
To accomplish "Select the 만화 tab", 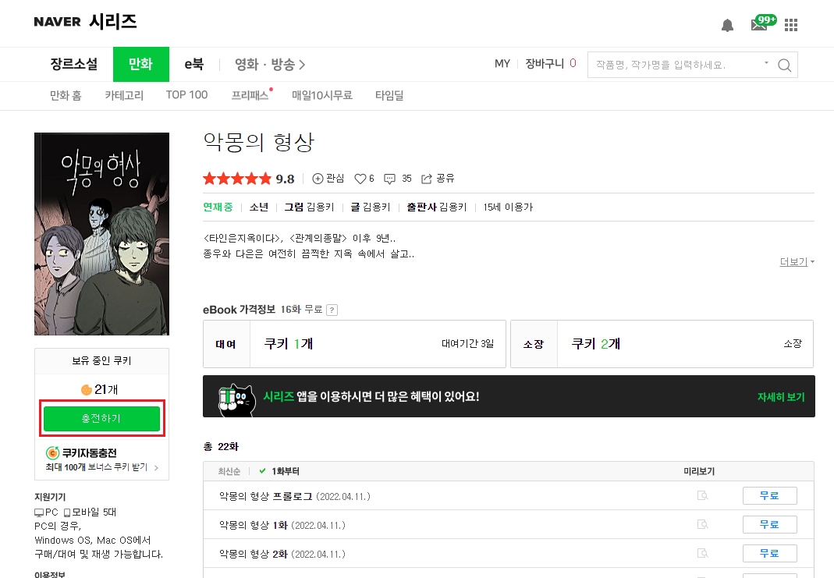I will pos(141,64).
